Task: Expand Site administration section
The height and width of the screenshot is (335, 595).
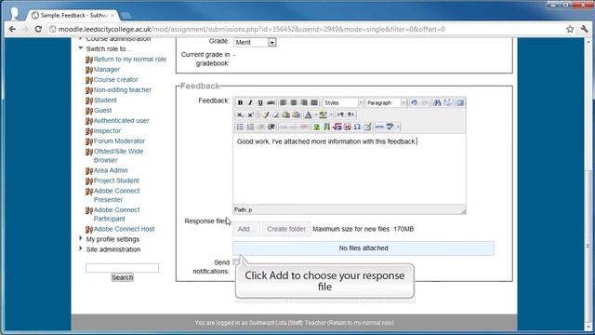Action: point(81,248)
